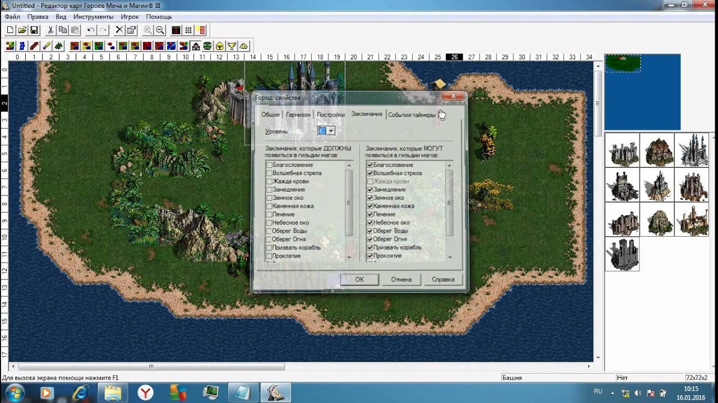This screenshot has height=403, width=718.
Task: Click the ДОЛЖНЫ list scrollbar down arrow
Action: (x=349, y=257)
